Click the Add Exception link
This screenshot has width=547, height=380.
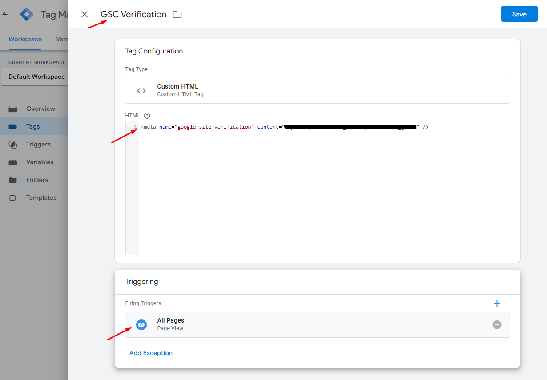tap(151, 353)
